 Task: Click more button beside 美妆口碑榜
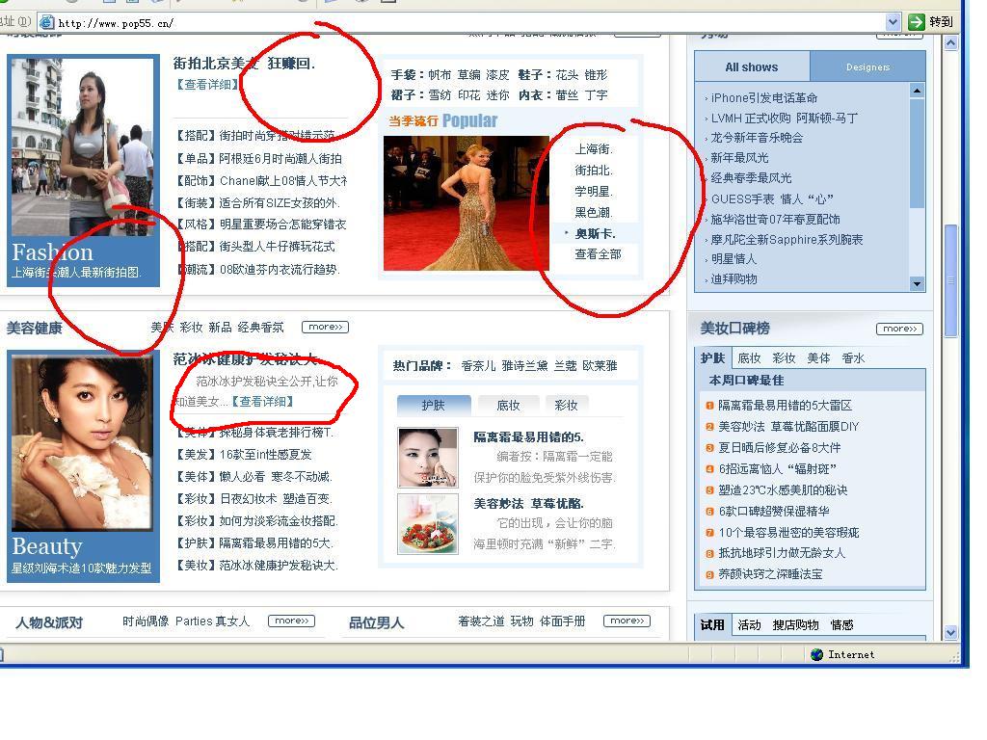click(x=899, y=329)
